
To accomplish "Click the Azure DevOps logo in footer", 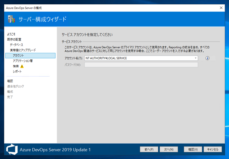I will [12, 149].
